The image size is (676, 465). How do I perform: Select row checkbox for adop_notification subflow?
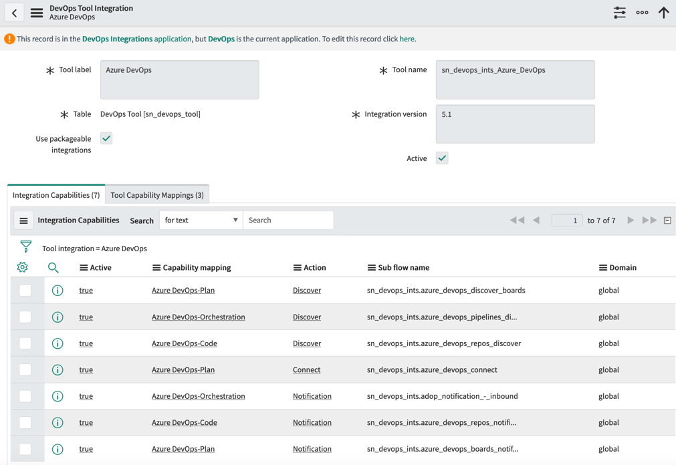[x=25, y=396]
